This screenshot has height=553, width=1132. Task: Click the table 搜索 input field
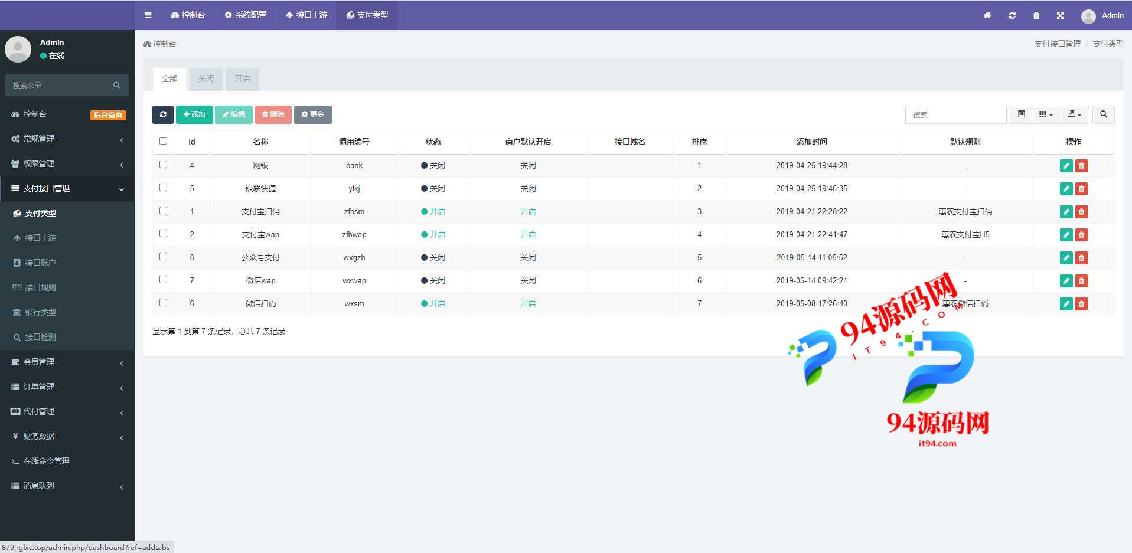(x=955, y=114)
